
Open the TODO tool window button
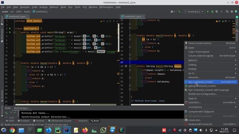tap(10, 121)
